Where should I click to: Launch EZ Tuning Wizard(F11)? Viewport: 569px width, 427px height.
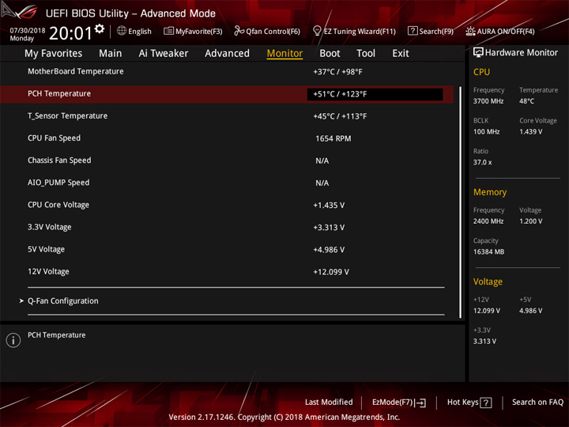click(360, 32)
